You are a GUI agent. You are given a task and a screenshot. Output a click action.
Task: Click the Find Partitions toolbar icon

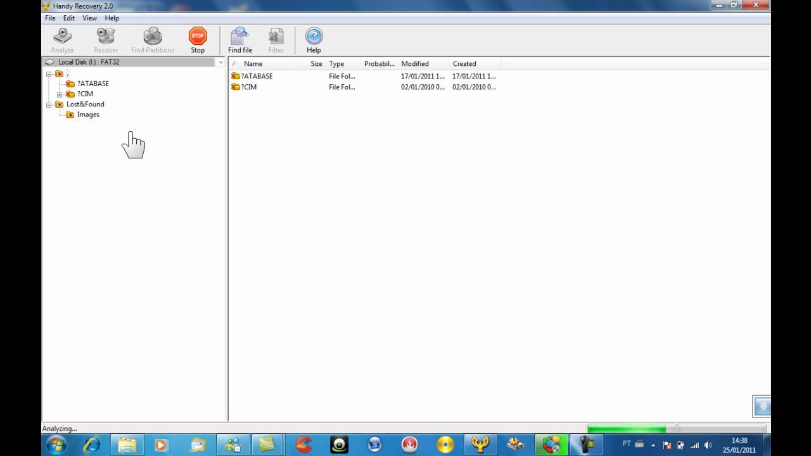point(153,41)
